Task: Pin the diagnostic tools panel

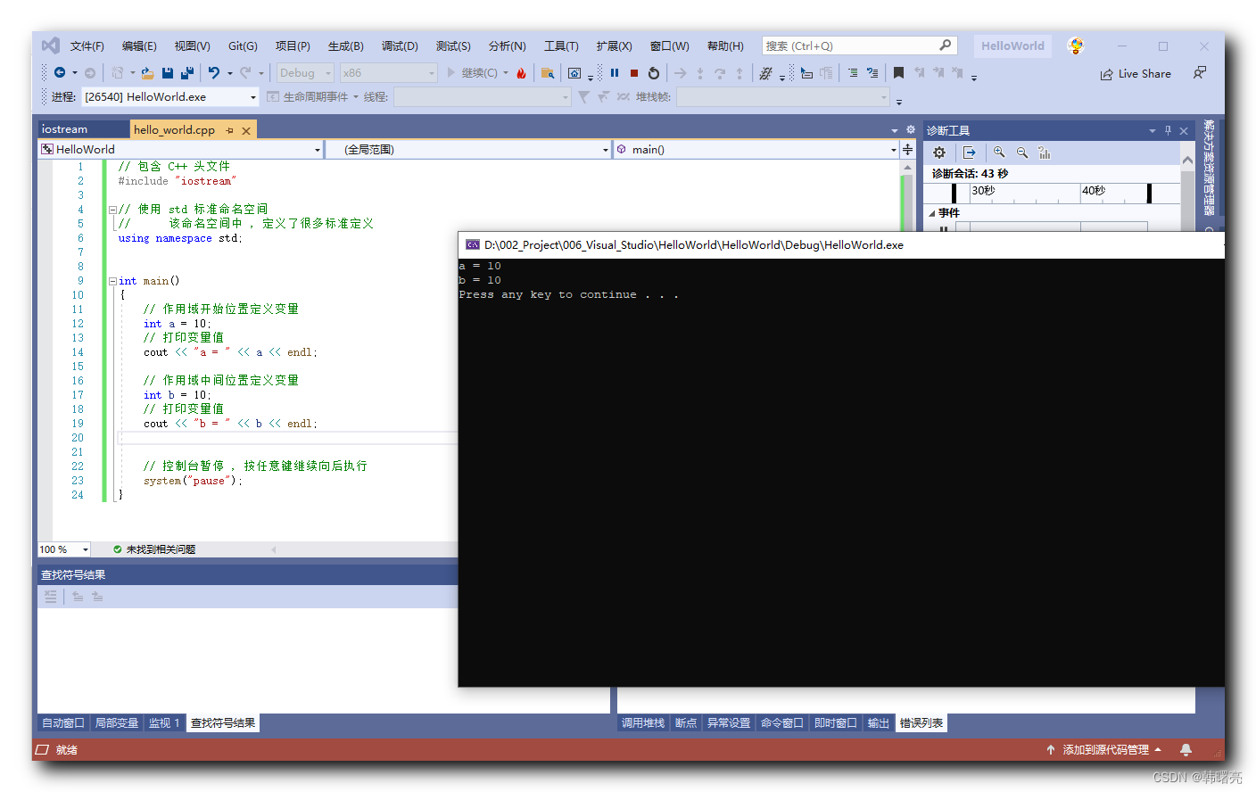Action: (x=1168, y=130)
